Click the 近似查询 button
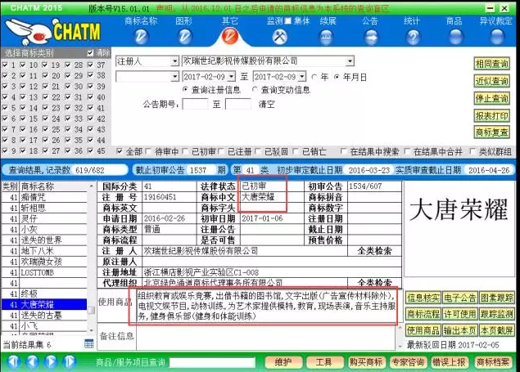The image size is (520, 372). tap(491, 81)
